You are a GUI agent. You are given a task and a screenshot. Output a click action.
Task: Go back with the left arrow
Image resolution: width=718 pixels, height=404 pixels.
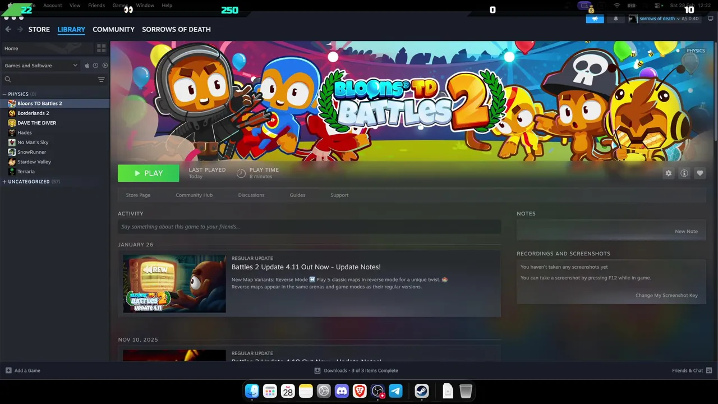coord(8,29)
